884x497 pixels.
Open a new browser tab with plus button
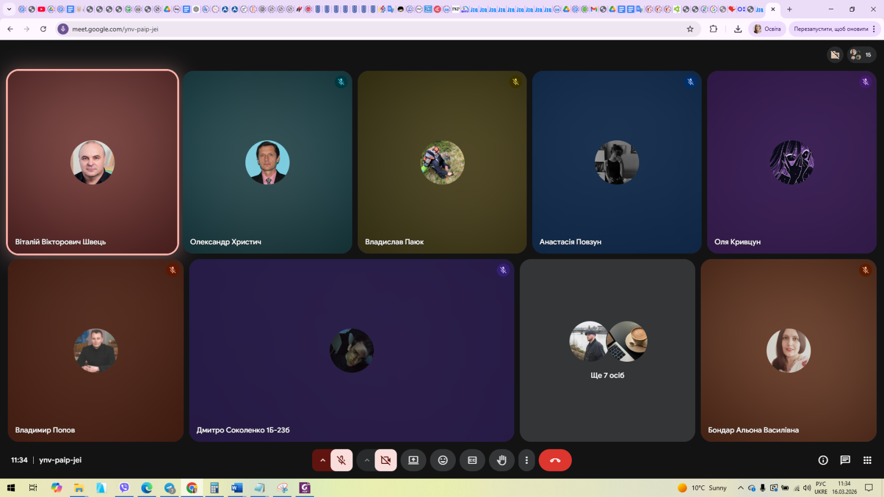click(x=790, y=9)
